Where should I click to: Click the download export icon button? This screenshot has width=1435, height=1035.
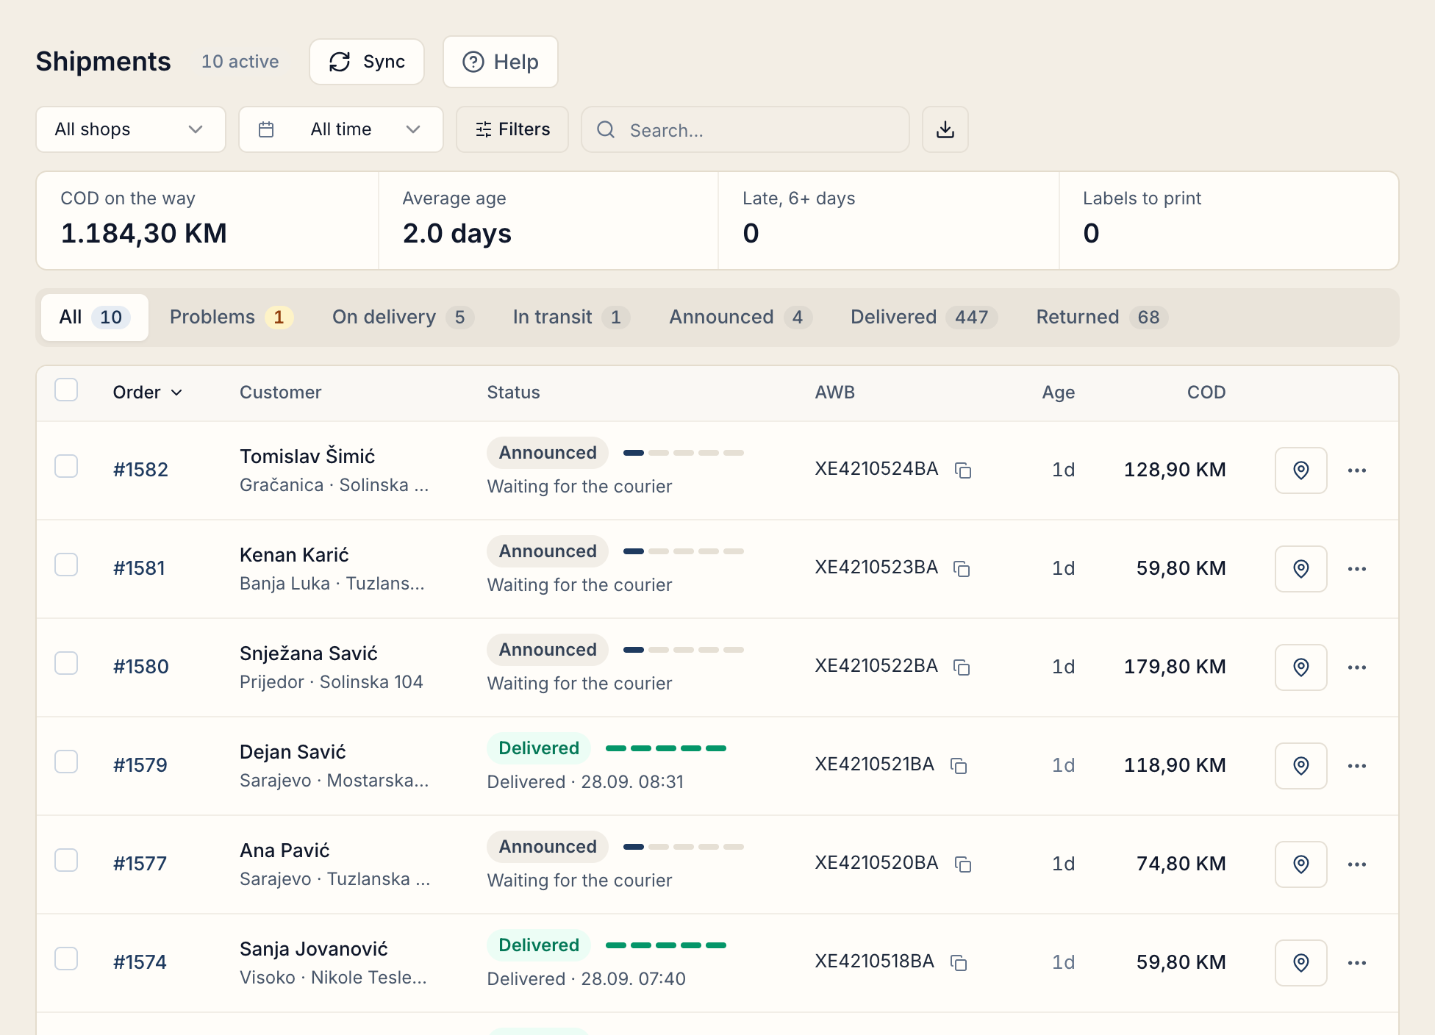(x=945, y=129)
